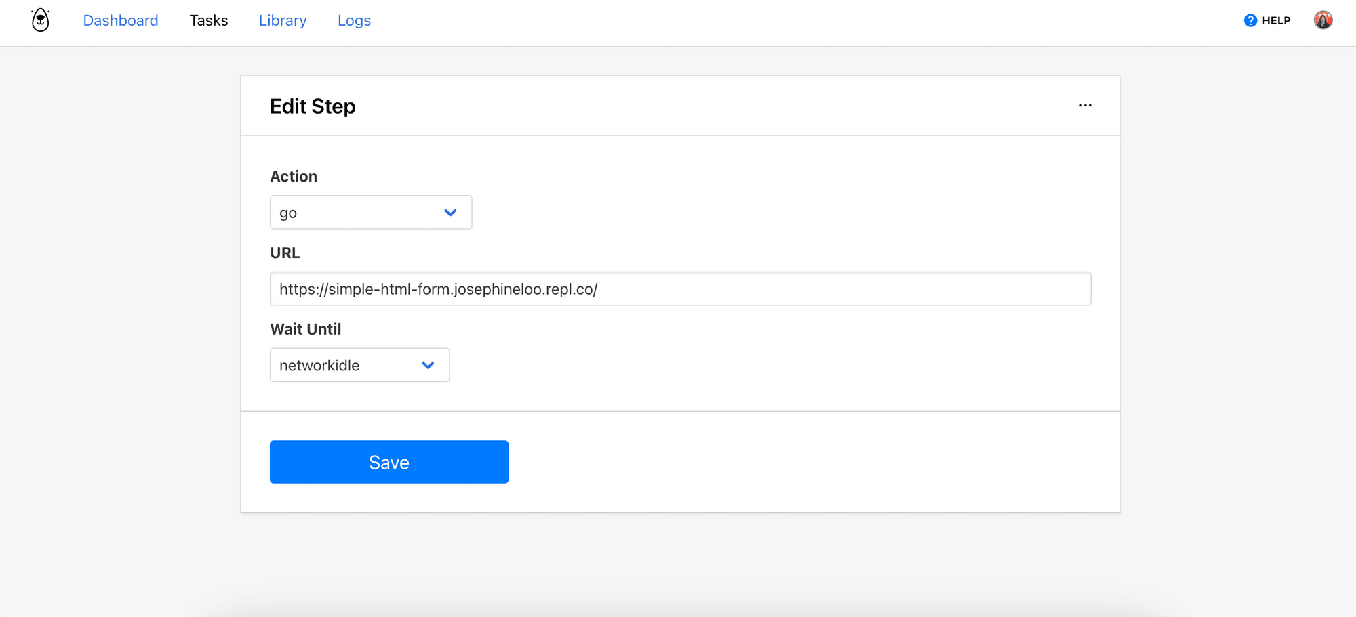1356x617 pixels.
Task: Click the user avatar in top right
Action: (1323, 20)
